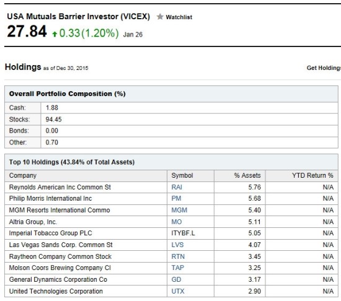This screenshot has height=301, width=341.
Task: Add VICEX via the Watchlist label
Action: pyautogui.click(x=179, y=17)
